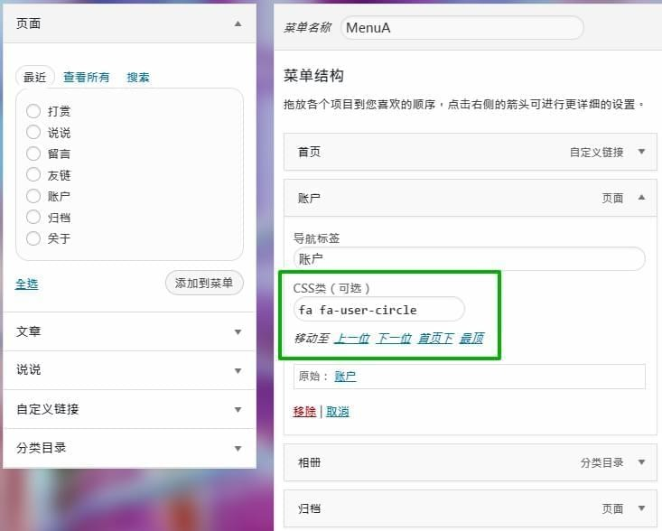Click into the CSS类 input field
Image resolution: width=662 pixels, height=531 pixels.
pos(378,310)
